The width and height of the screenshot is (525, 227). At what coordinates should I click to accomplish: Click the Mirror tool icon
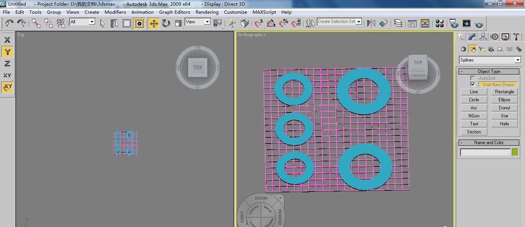click(371, 23)
